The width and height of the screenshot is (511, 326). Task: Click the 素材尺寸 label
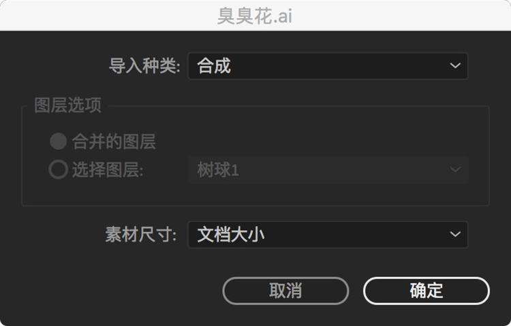[x=141, y=235]
